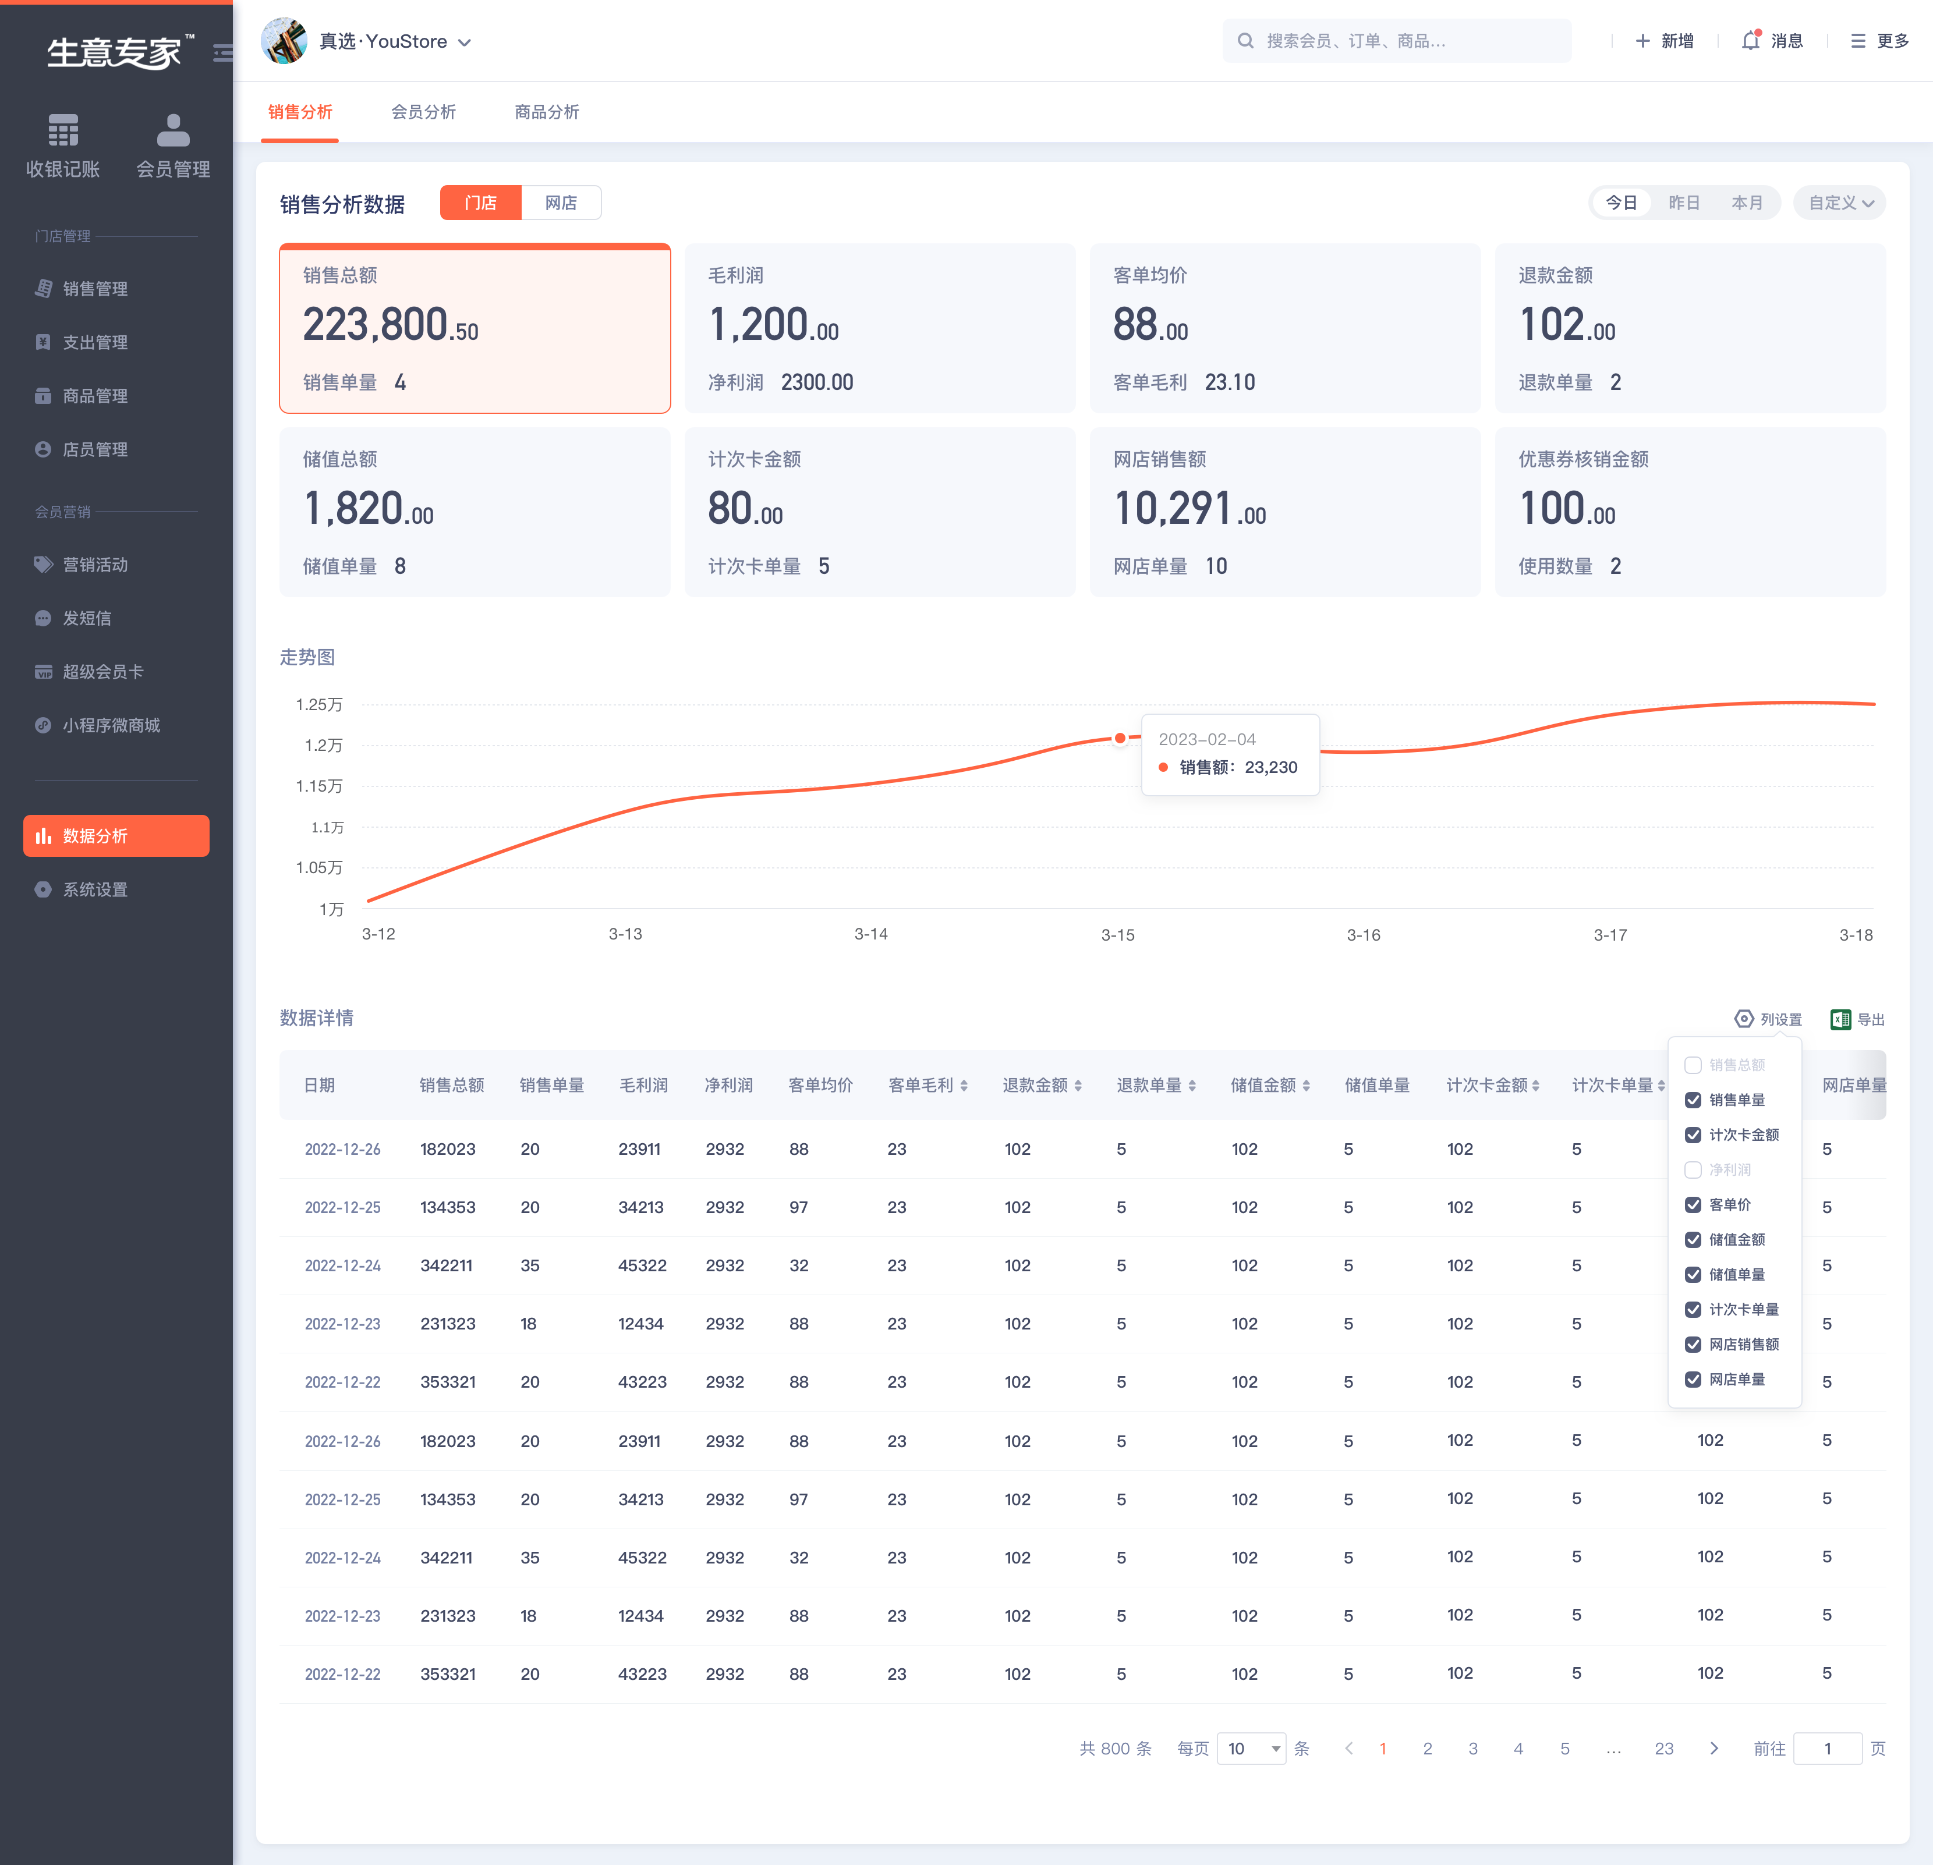Open the 自定义 date range dropdown
The height and width of the screenshot is (1865, 1933).
[1839, 202]
